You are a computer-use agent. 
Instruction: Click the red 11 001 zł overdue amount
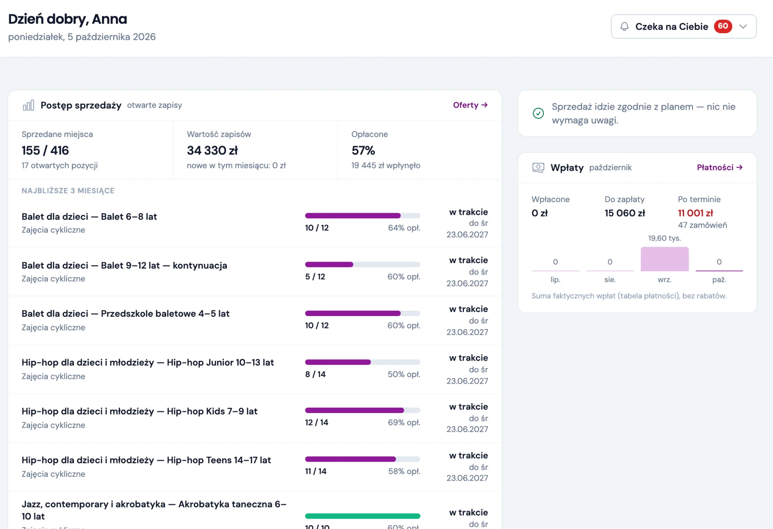[x=695, y=213]
